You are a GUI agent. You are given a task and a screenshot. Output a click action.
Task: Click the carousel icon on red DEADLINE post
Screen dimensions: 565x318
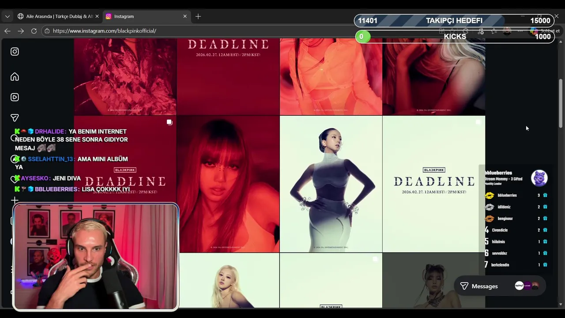tap(169, 122)
